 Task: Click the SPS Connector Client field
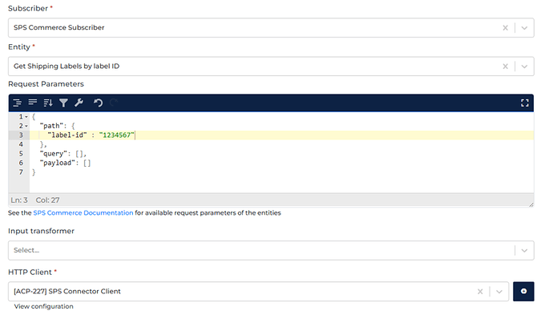click(x=258, y=292)
